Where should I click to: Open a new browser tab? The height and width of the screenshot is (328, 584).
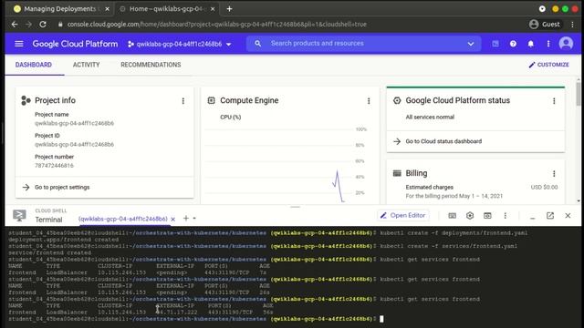[x=229, y=8]
